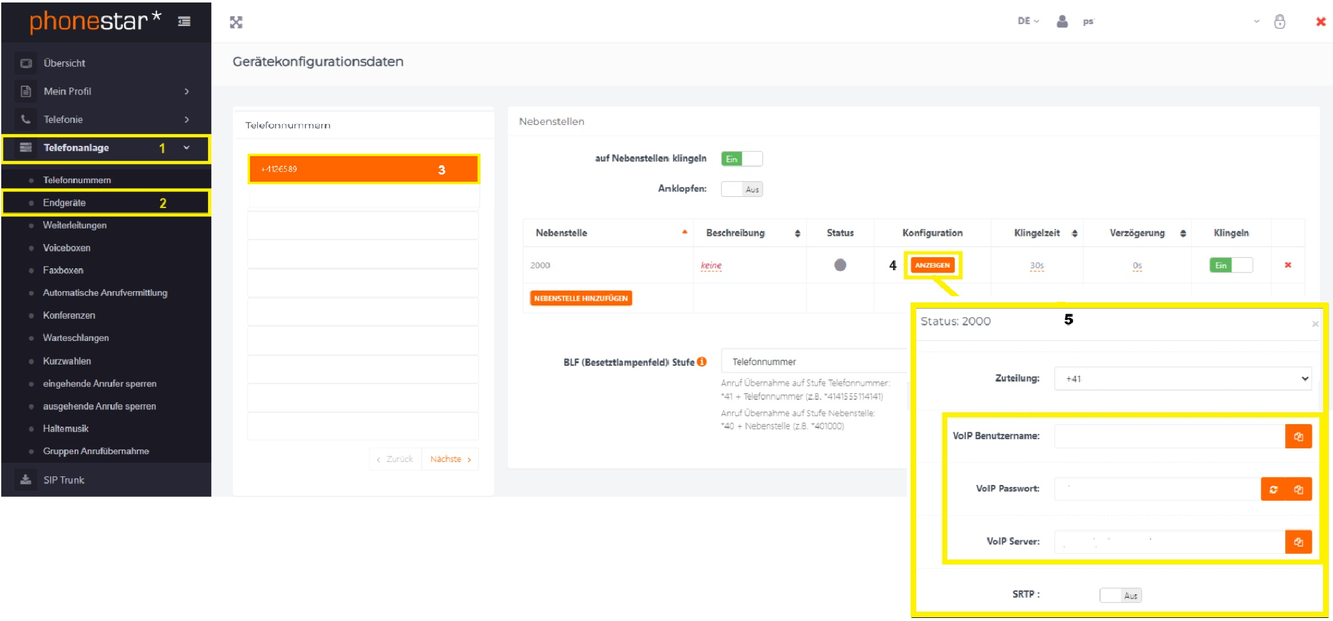Click the VoIP Benutzername input field

coord(1168,437)
